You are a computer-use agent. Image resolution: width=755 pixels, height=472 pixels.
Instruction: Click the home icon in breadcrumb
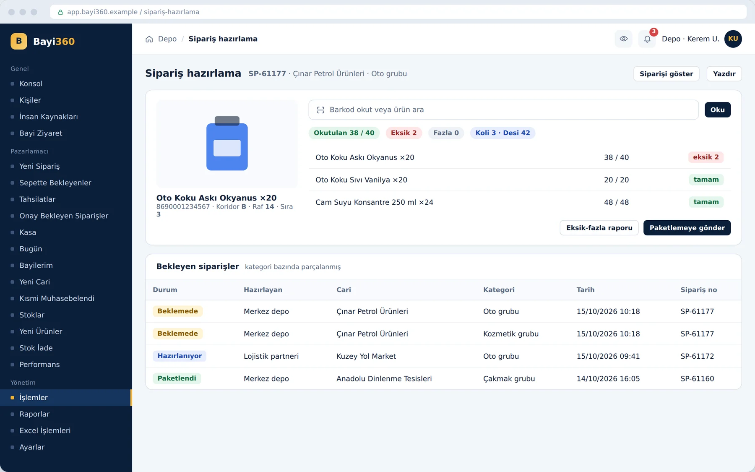click(x=149, y=39)
